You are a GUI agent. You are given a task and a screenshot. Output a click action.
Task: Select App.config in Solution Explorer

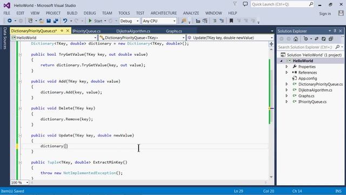coord(308,78)
